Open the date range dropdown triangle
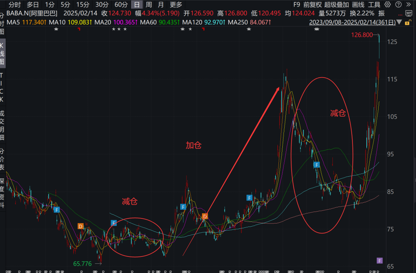416x273 pixels. click(x=400, y=22)
